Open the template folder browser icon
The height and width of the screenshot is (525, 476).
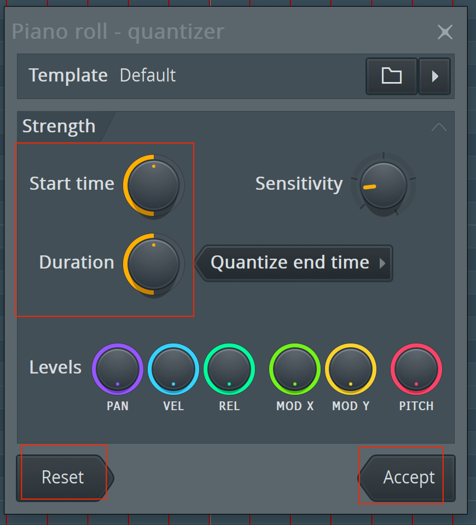click(x=392, y=76)
